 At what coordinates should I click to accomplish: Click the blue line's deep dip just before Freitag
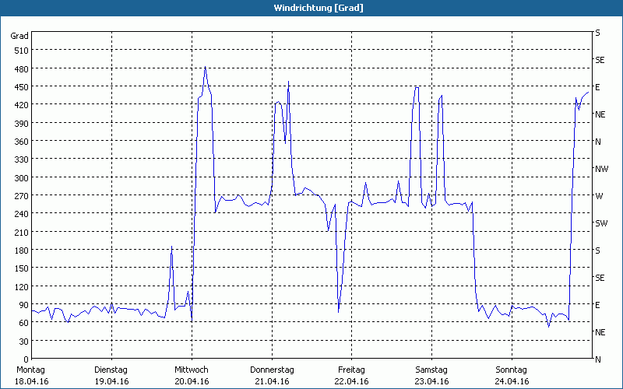(339, 311)
